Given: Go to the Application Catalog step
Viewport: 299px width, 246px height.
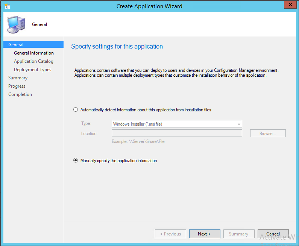Looking at the screenshot, I should pos(33,61).
